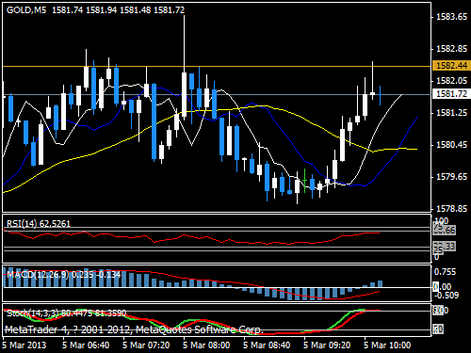The image size is (471, 353).
Task: Click the 5 Mar 2013 date label
Action: 24,345
